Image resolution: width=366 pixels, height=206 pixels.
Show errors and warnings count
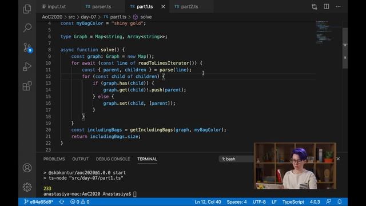click(x=80, y=202)
